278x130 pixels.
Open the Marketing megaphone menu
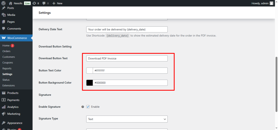(4, 114)
